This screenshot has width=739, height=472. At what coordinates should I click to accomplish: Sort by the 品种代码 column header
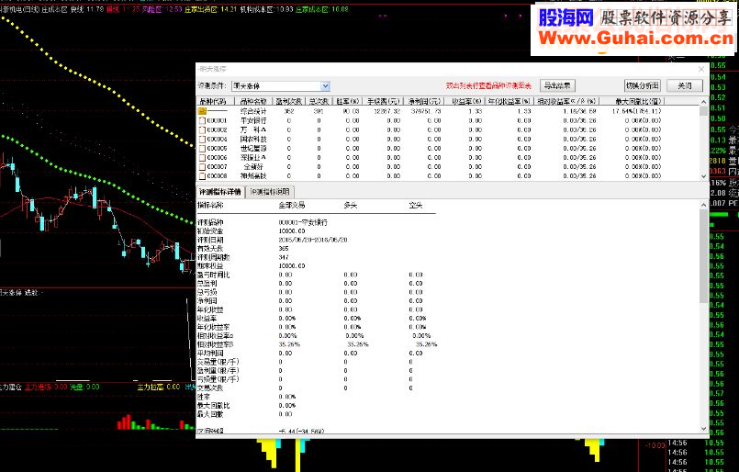214,101
